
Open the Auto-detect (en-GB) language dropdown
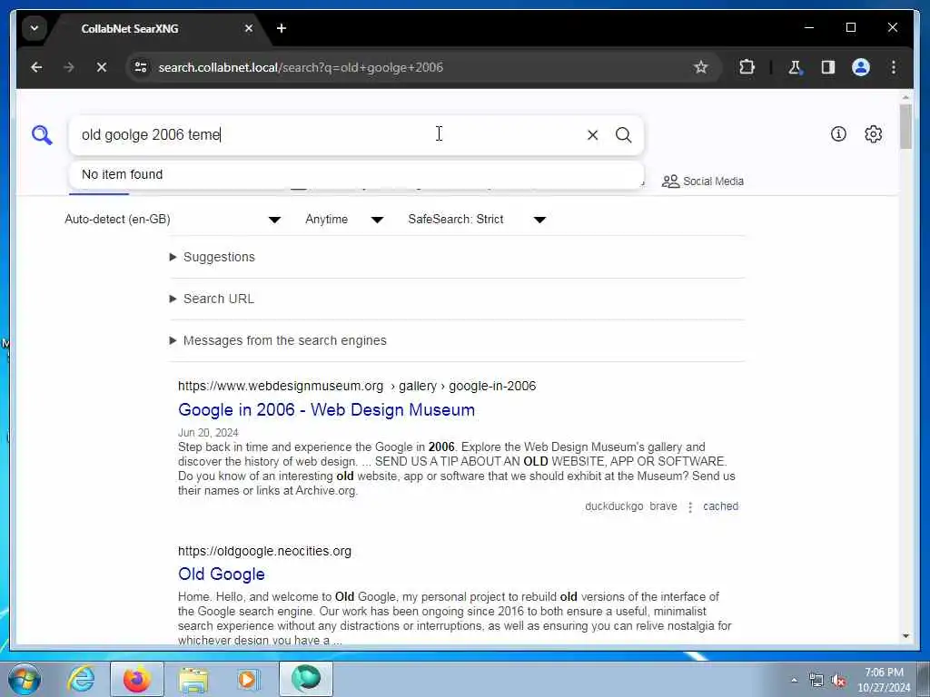coord(173,220)
